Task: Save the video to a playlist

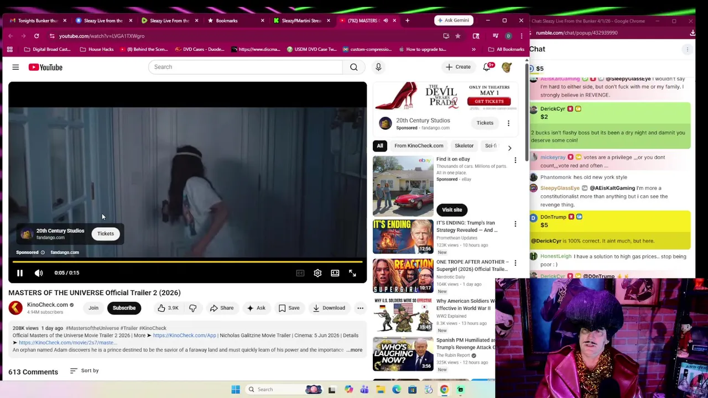Action: 289,308
